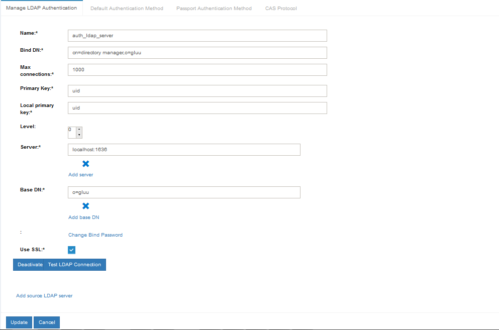Image resolution: width=499 pixels, height=330 pixels.
Task: Click Add source LDAP server
Action: pyautogui.click(x=44, y=295)
